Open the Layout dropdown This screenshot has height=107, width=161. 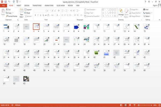pos(28,10)
